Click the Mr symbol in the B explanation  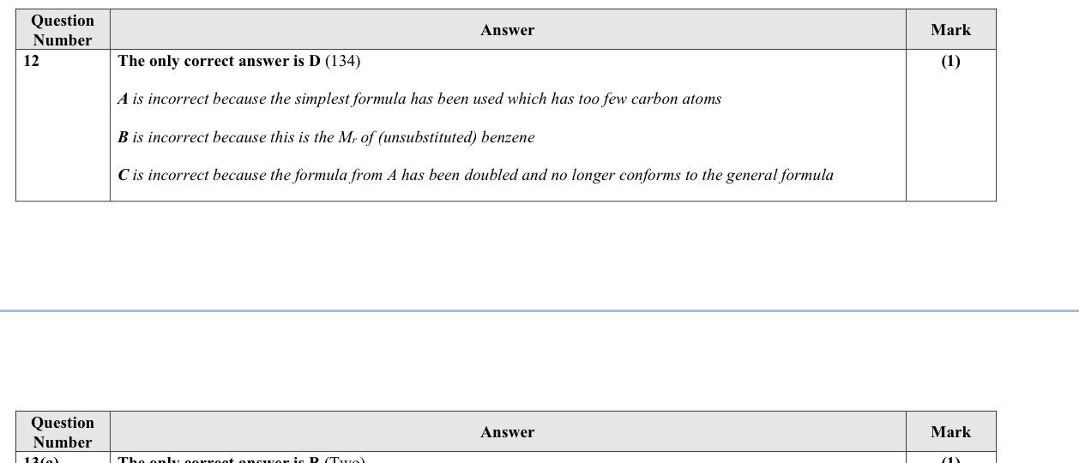347,138
